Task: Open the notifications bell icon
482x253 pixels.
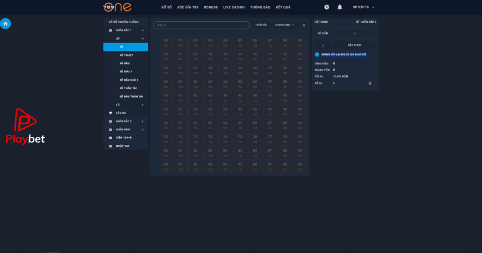Action: tap(340, 7)
